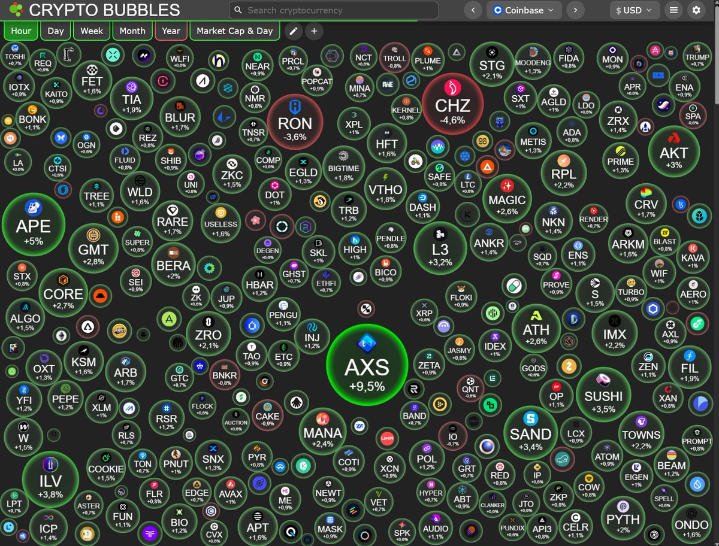
Task: Open the CRV bubble
Action: [x=646, y=204]
